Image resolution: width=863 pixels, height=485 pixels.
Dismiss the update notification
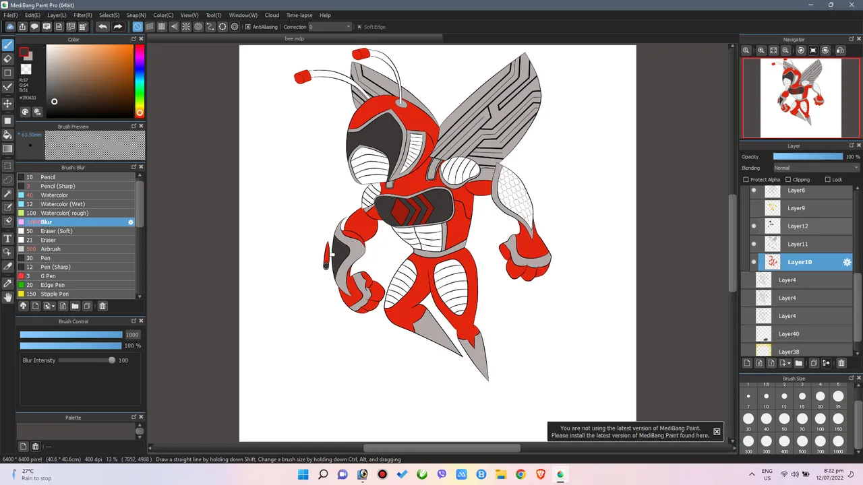coord(717,432)
